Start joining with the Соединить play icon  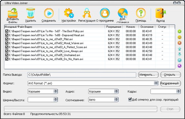(49, 13)
